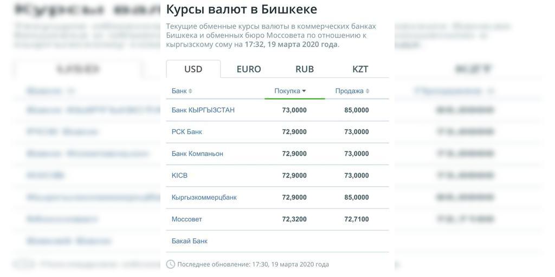Click Банк КЫРГЫЗСТАН sell rate 85,0000
Screen dimensions: 555x277
pos(357,110)
